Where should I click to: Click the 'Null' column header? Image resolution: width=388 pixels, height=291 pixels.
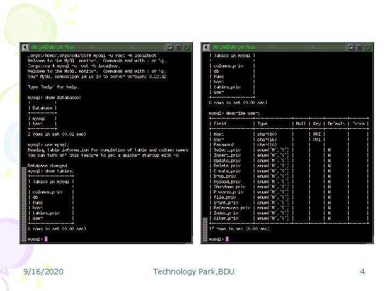click(301, 123)
